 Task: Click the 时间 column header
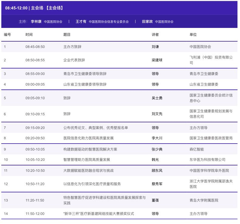point(29,35)
